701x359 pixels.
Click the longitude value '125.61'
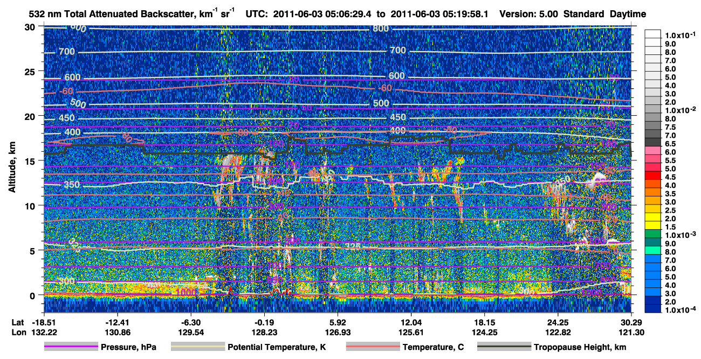click(x=411, y=332)
